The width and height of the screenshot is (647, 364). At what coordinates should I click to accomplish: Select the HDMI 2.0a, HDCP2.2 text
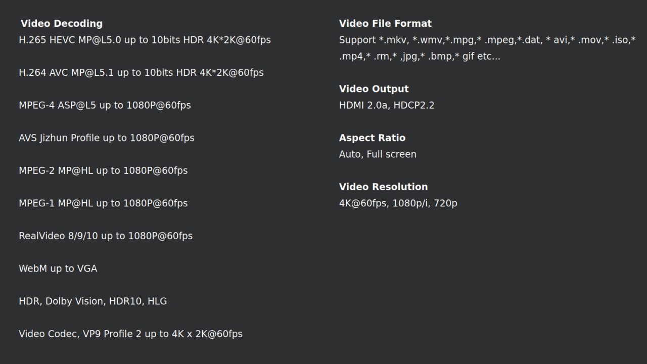(x=387, y=106)
